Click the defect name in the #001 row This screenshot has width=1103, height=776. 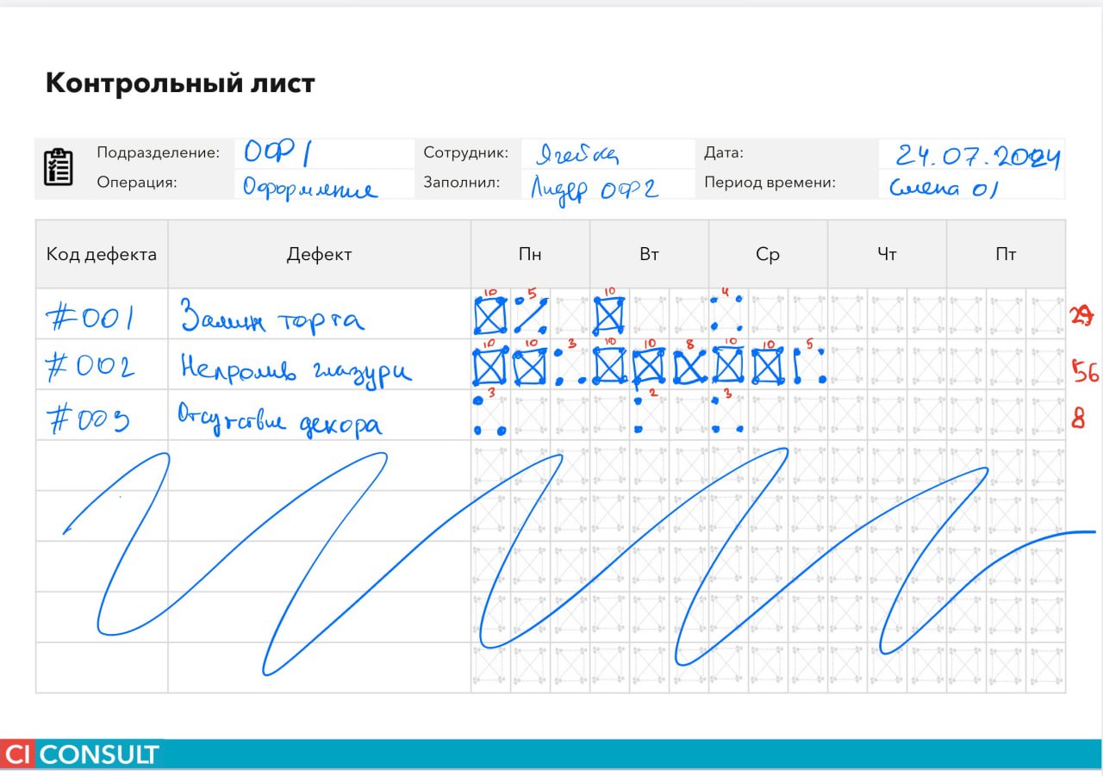272,318
